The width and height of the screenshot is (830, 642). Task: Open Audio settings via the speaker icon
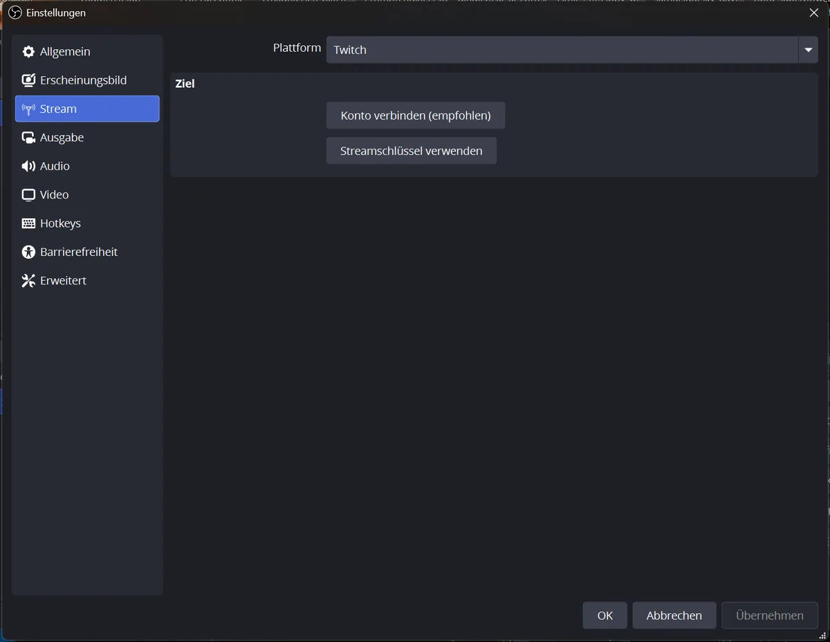point(28,166)
